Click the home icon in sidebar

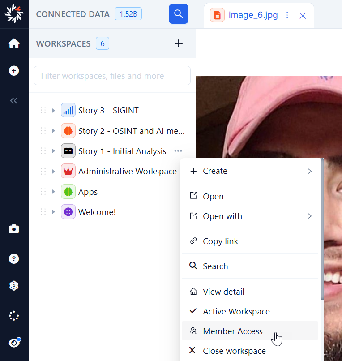tap(14, 43)
